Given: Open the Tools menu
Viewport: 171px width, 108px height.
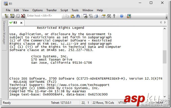Looking at the screenshot, I should (x=75, y=10).
